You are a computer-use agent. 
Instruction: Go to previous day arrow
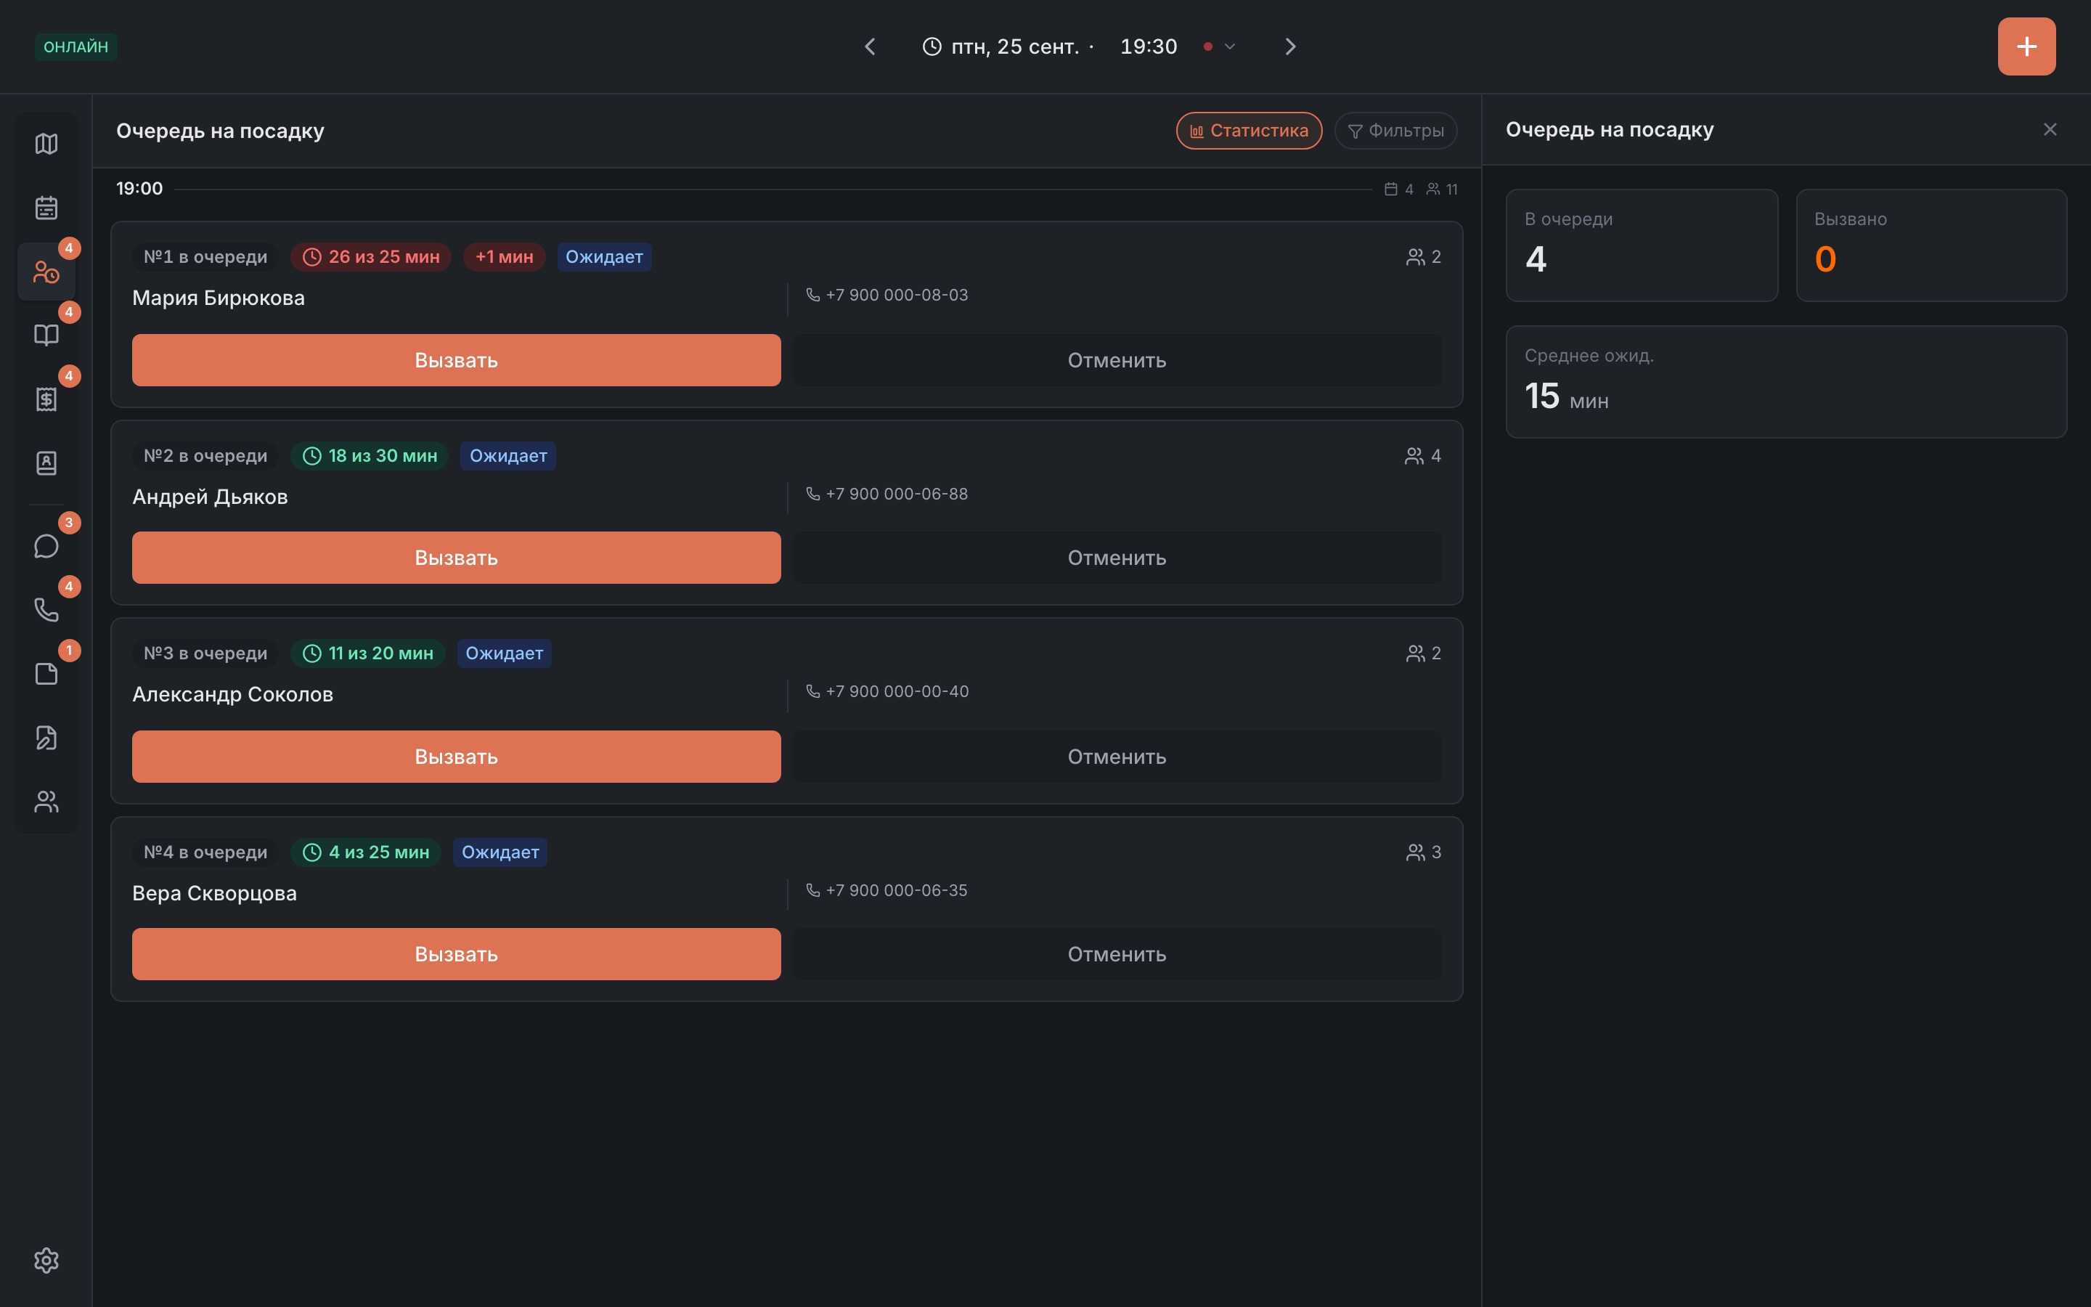tap(870, 46)
